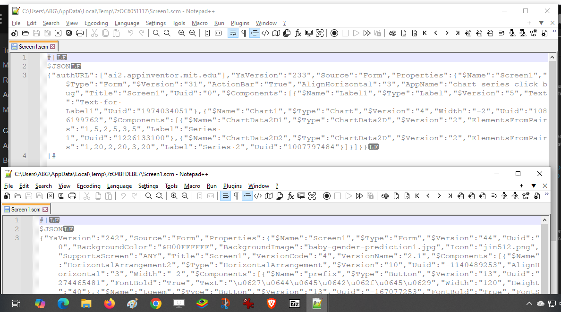Screen dimensions: 561x312
Task: Open Window menu in lower window
Action: [x=259, y=186]
